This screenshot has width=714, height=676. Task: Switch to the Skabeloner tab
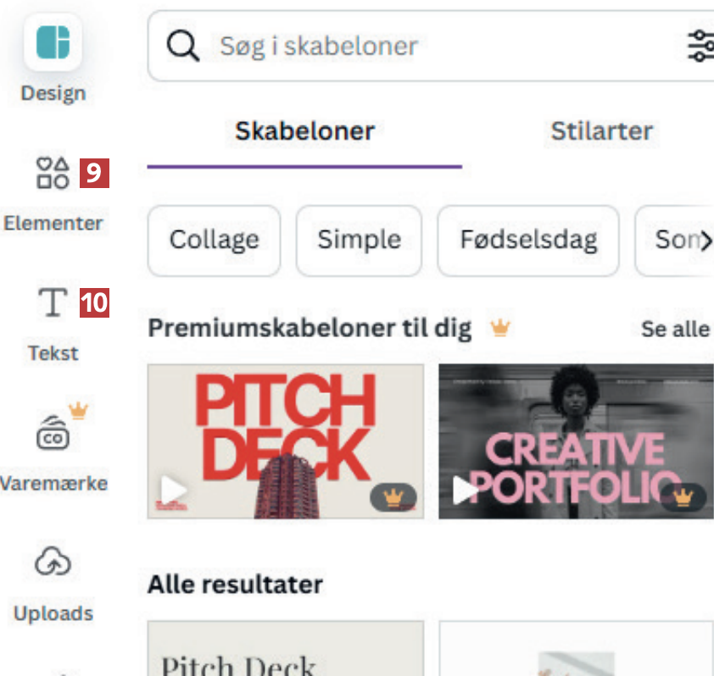(304, 131)
